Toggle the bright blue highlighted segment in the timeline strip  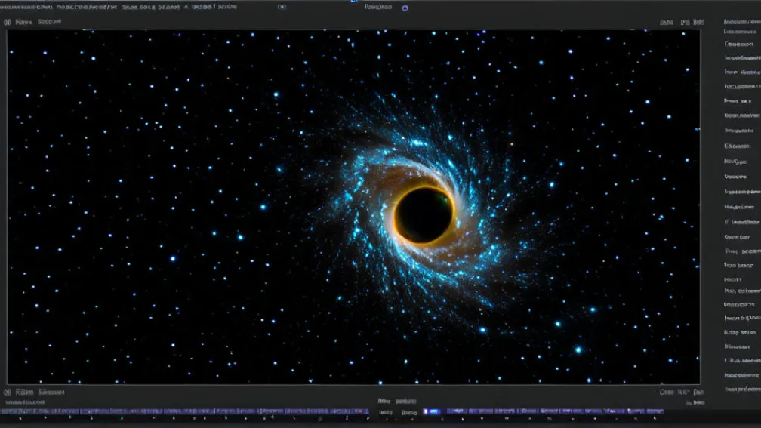coord(431,412)
